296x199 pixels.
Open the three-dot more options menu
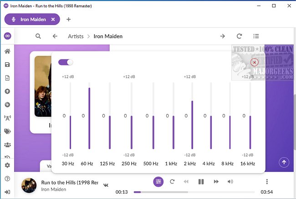[x=267, y=182]
